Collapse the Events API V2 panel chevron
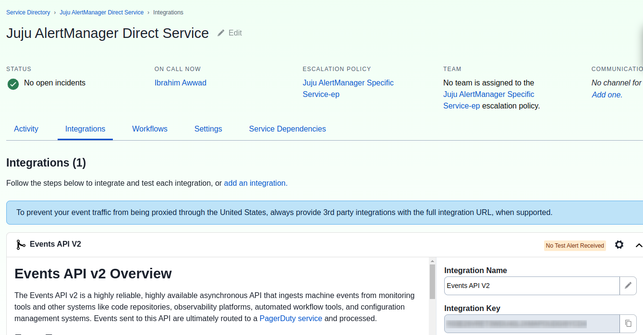643x335 pixels. coord(638,245)
